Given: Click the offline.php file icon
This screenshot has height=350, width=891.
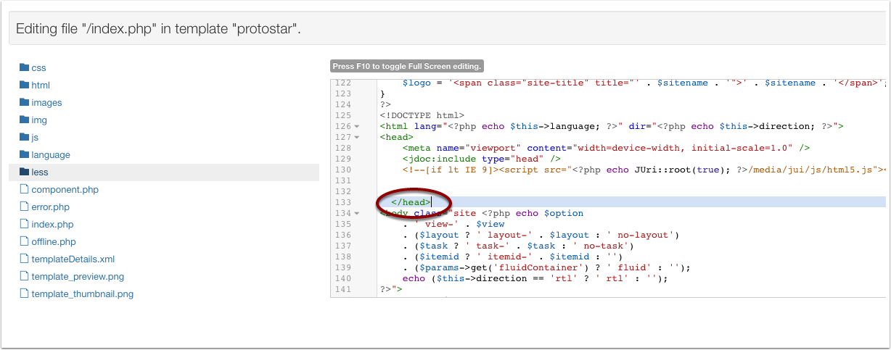Looking at the screenshot, I should 24,241.
